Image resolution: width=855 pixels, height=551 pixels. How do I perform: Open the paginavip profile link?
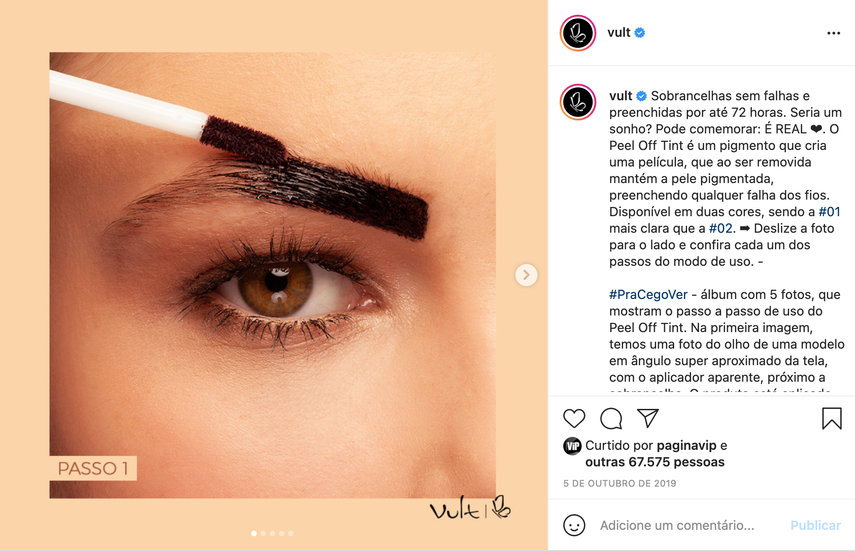[x=687, y=446]
